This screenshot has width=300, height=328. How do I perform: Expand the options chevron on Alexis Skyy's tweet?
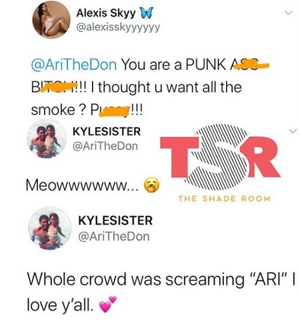(x=288, y=13)
